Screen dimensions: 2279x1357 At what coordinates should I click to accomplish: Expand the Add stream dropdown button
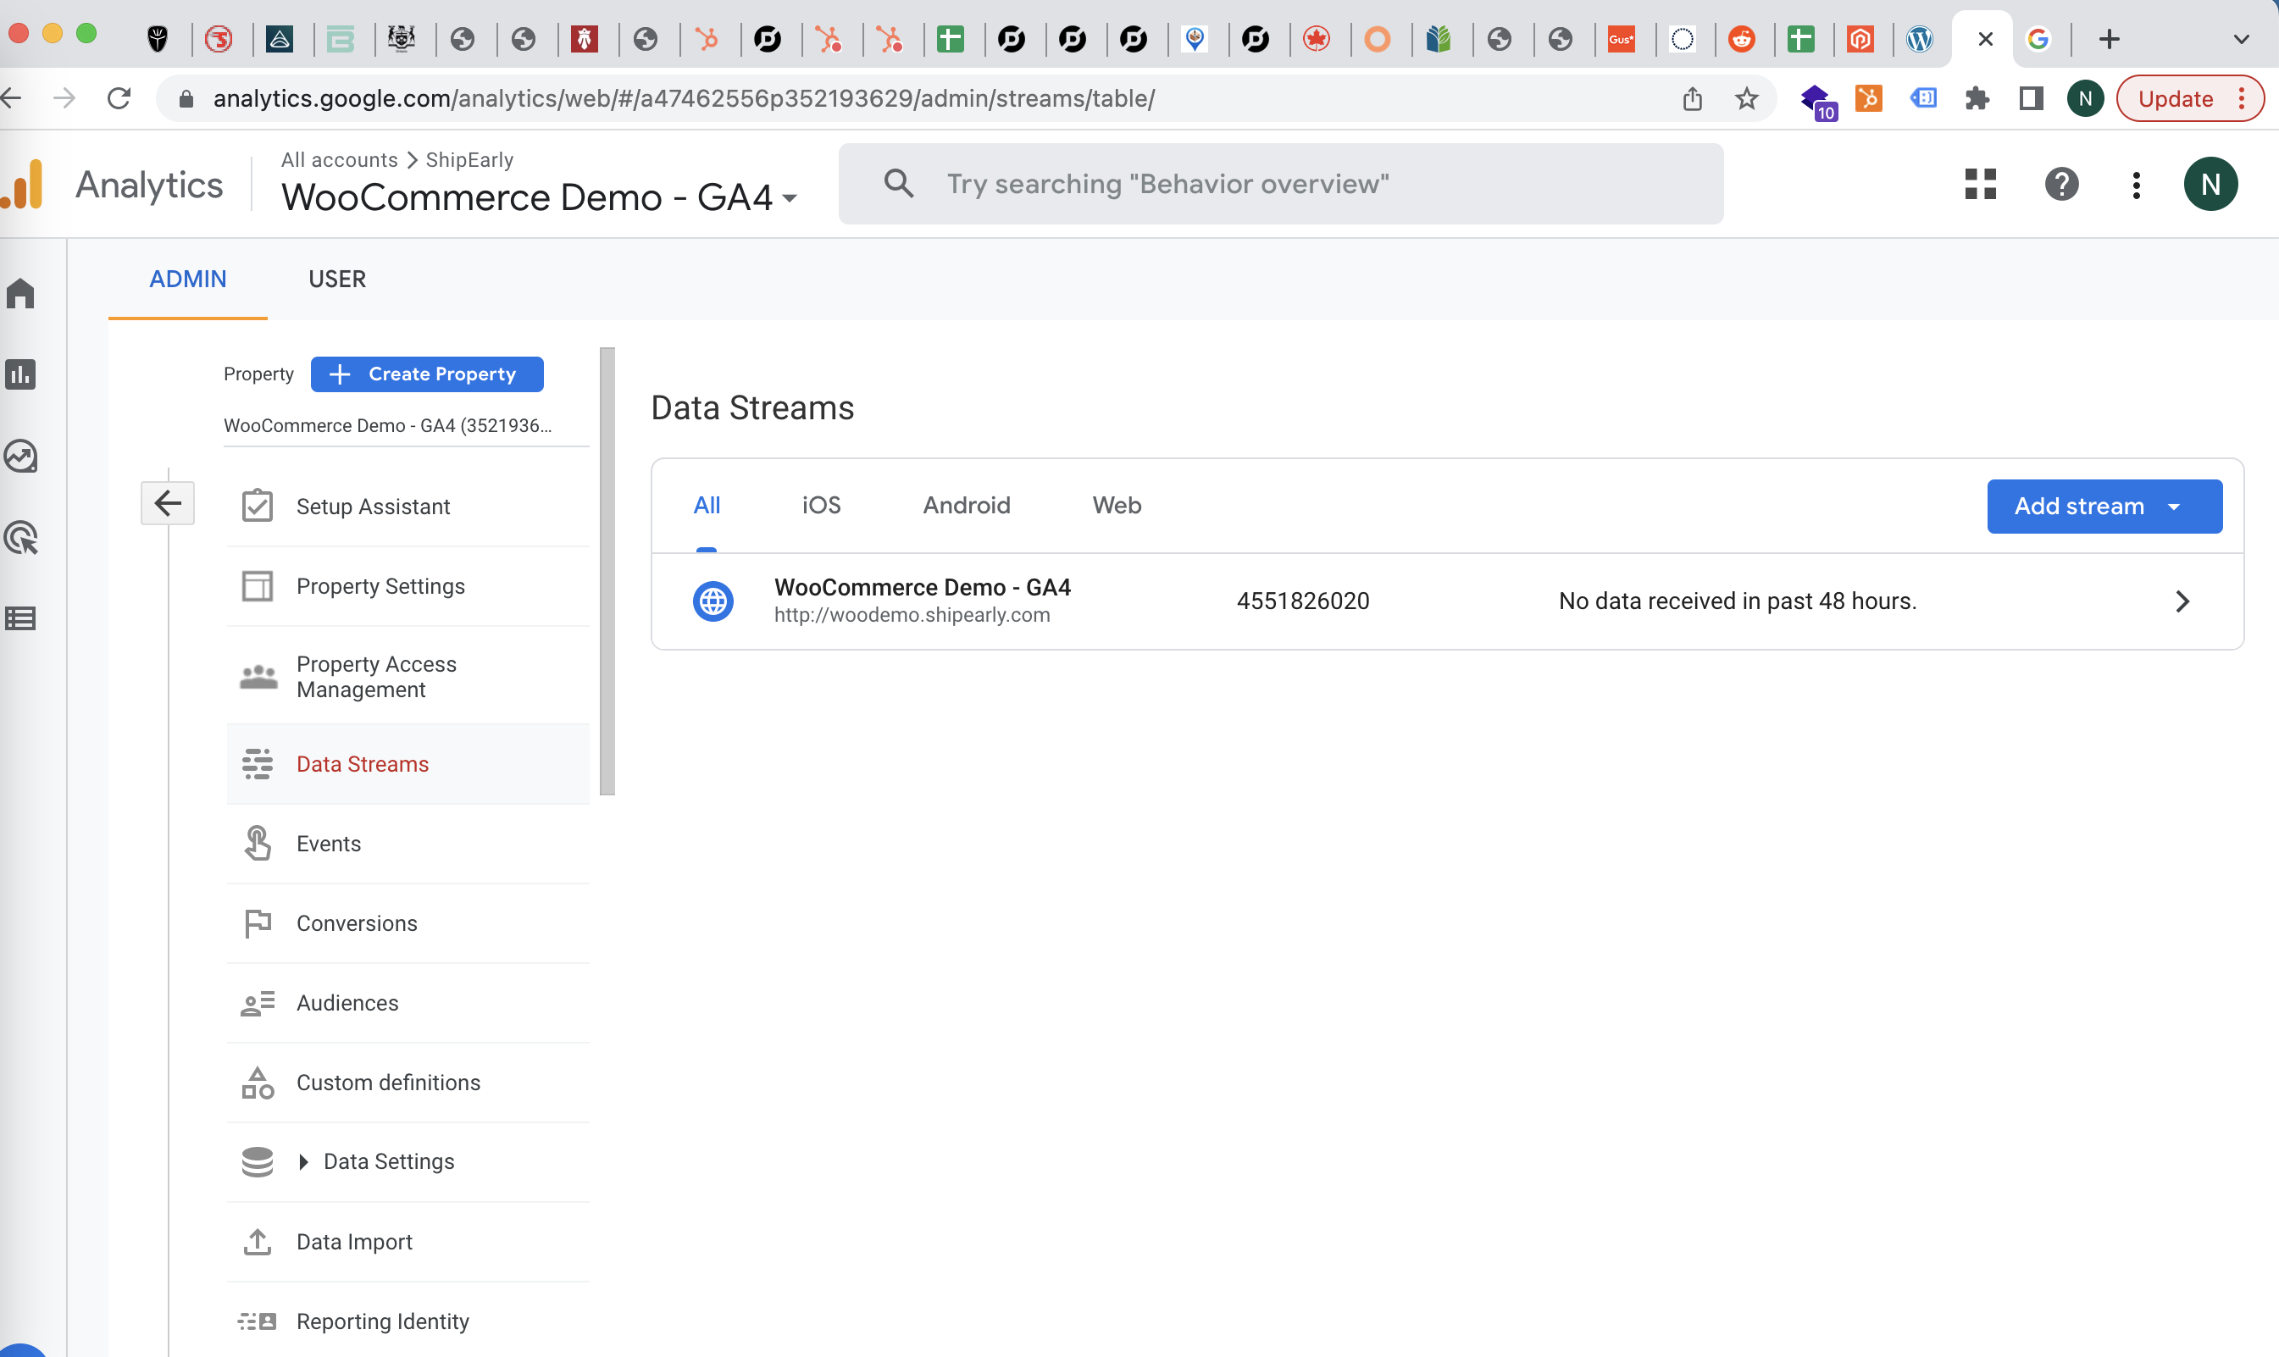click(x=2104, y=506)
